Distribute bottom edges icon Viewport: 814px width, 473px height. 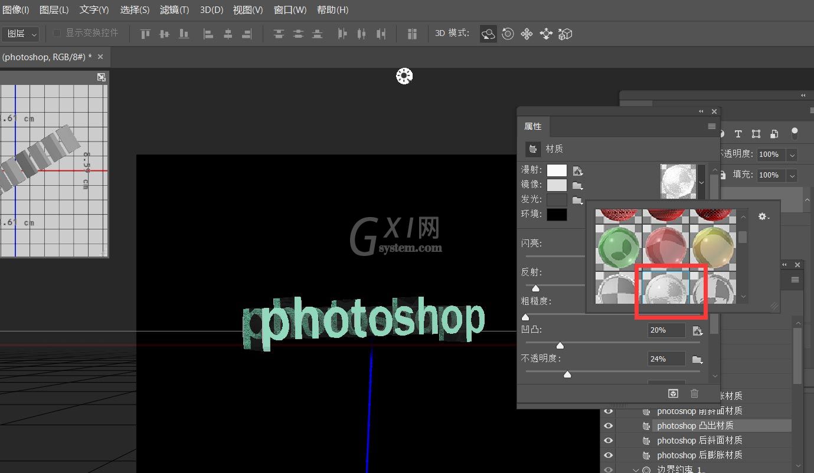[x=318, y=34]
